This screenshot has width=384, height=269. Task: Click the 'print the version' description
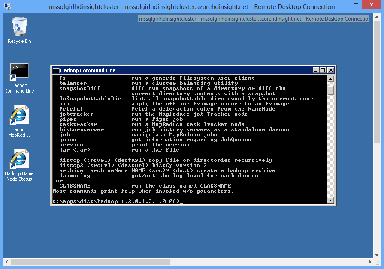(160, 145)
